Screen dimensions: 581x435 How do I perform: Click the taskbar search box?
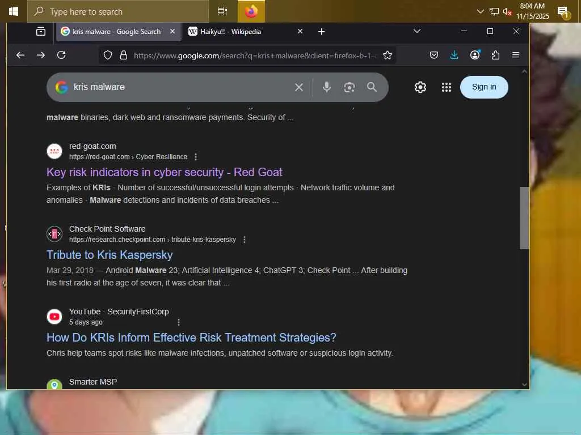point(118,11)
